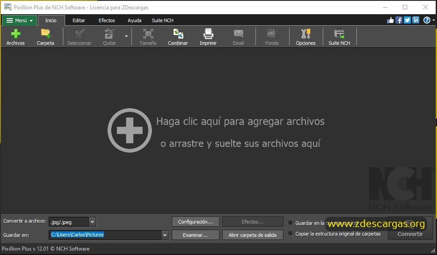This screenshot has height=255, width=437.
Task: Maximize the Pixillion window
Action: (x=405, y=7)
